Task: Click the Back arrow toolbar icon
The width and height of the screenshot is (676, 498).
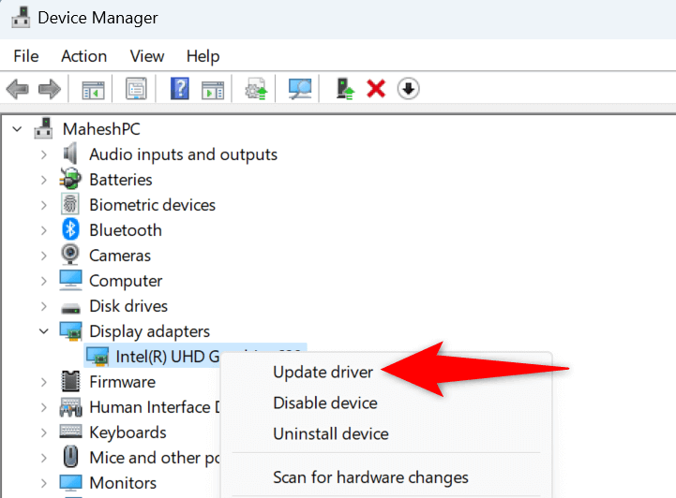Action: point(17,89)
